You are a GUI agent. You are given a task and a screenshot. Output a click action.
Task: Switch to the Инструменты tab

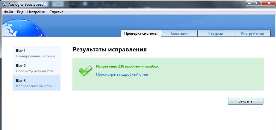pyautogui.click(x=252, y=33)
